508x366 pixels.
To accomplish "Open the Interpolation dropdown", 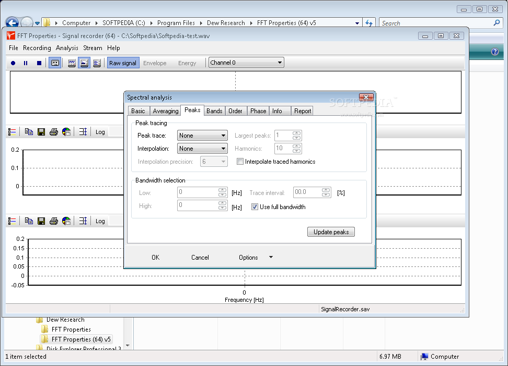I will pyautogui.click(x=202, y=149).
